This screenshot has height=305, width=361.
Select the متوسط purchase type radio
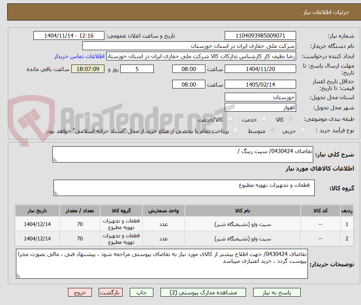(x=272, y=130)
